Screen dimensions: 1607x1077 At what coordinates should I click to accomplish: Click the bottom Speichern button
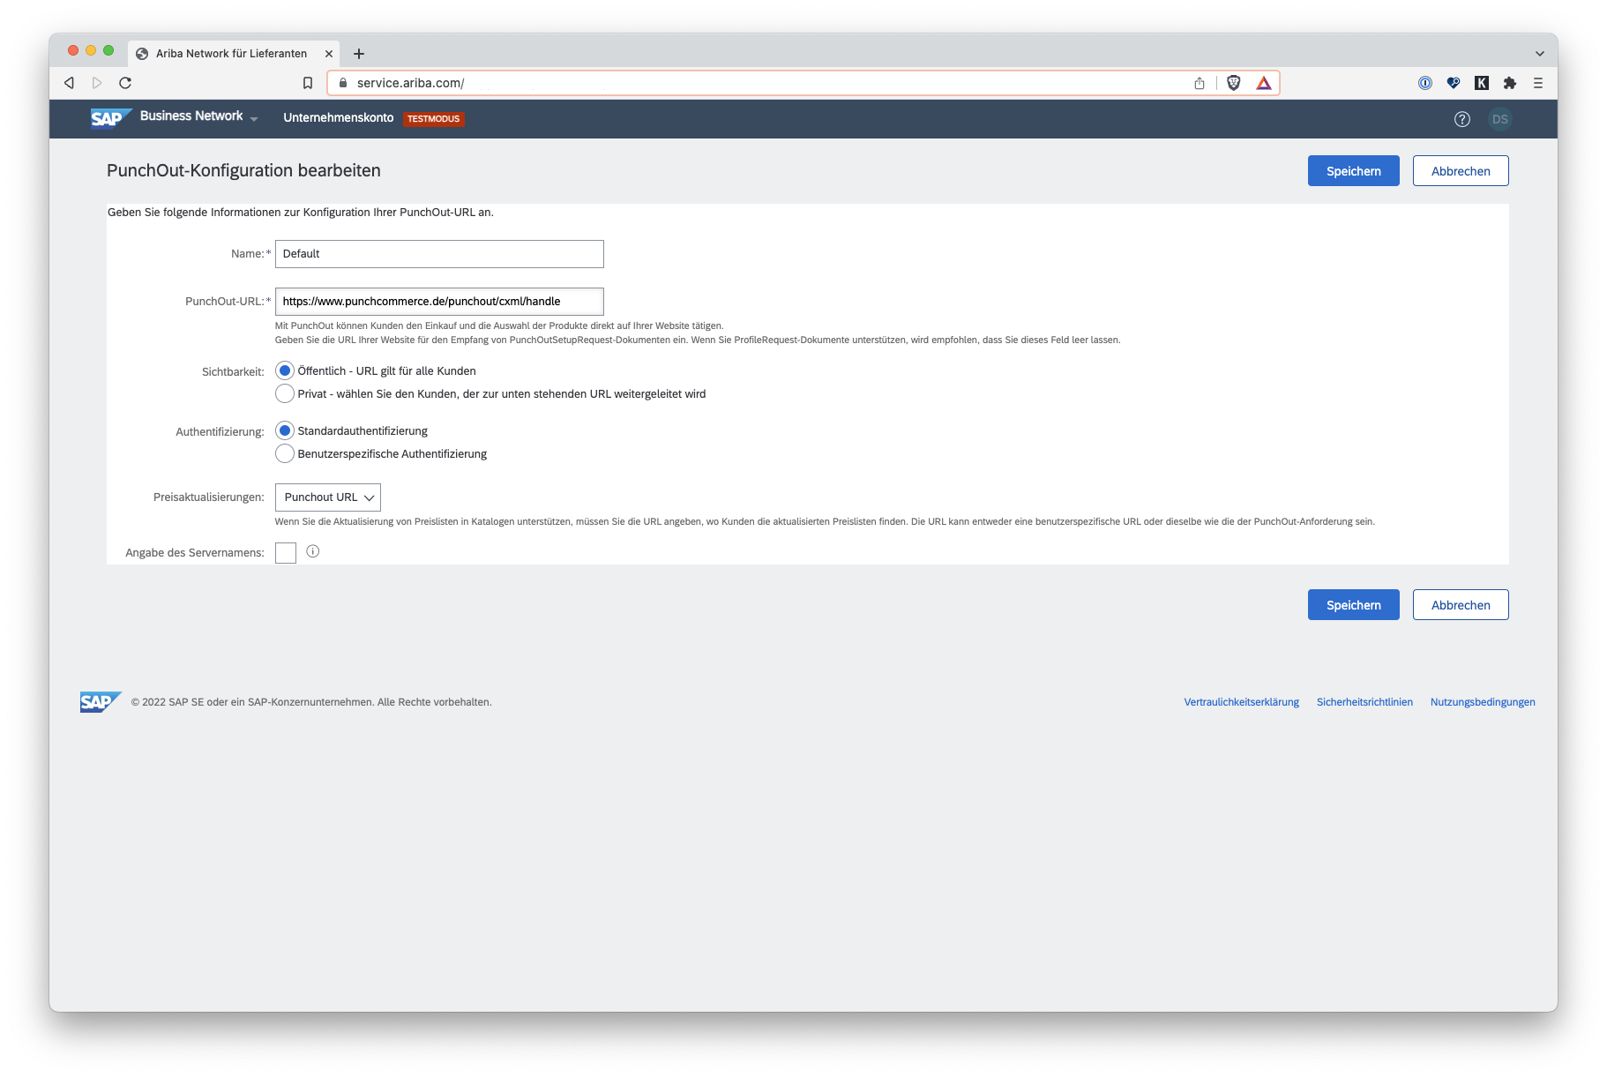click(x=1354, y=605)
